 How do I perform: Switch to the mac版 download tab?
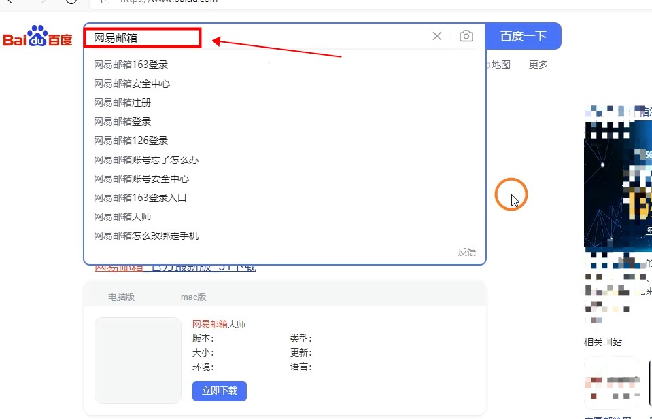(x=193, y=297)
